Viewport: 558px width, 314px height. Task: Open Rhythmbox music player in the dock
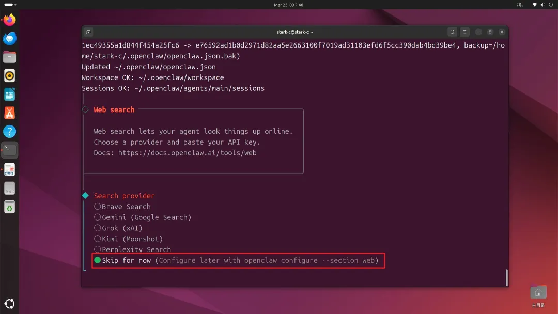[x=10, y=76]
